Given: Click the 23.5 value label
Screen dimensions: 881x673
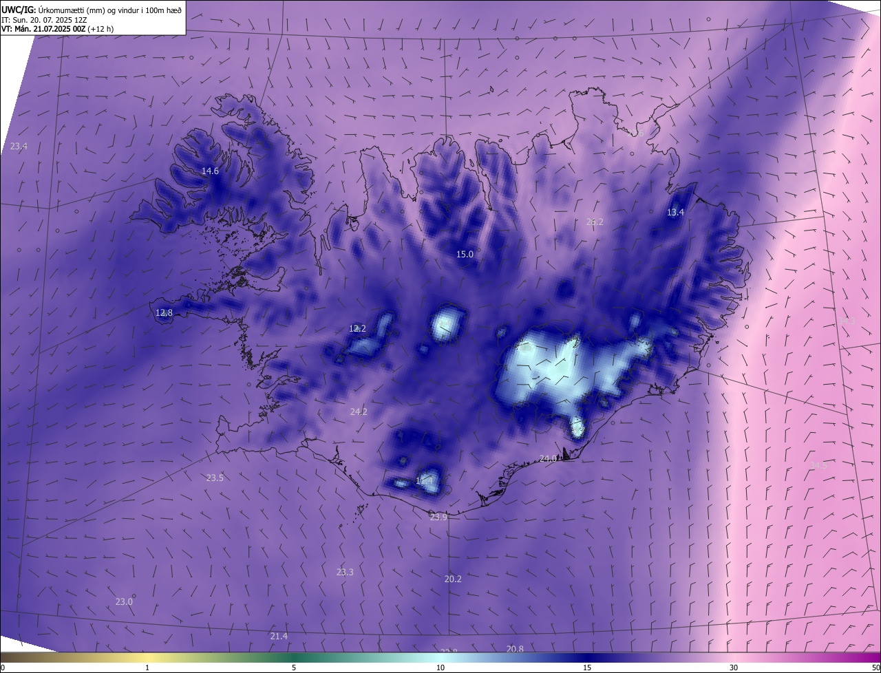Looking at the screenshot, I should (x=215, y=478).
